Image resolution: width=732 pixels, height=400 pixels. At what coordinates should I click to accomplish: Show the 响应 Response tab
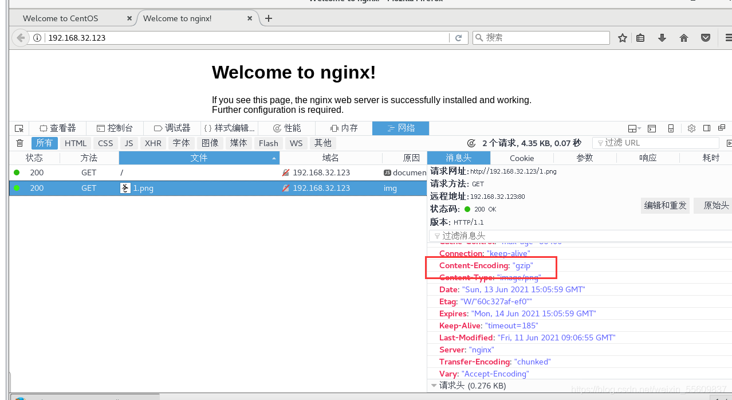pyautogui.click(x=648, y=158)
